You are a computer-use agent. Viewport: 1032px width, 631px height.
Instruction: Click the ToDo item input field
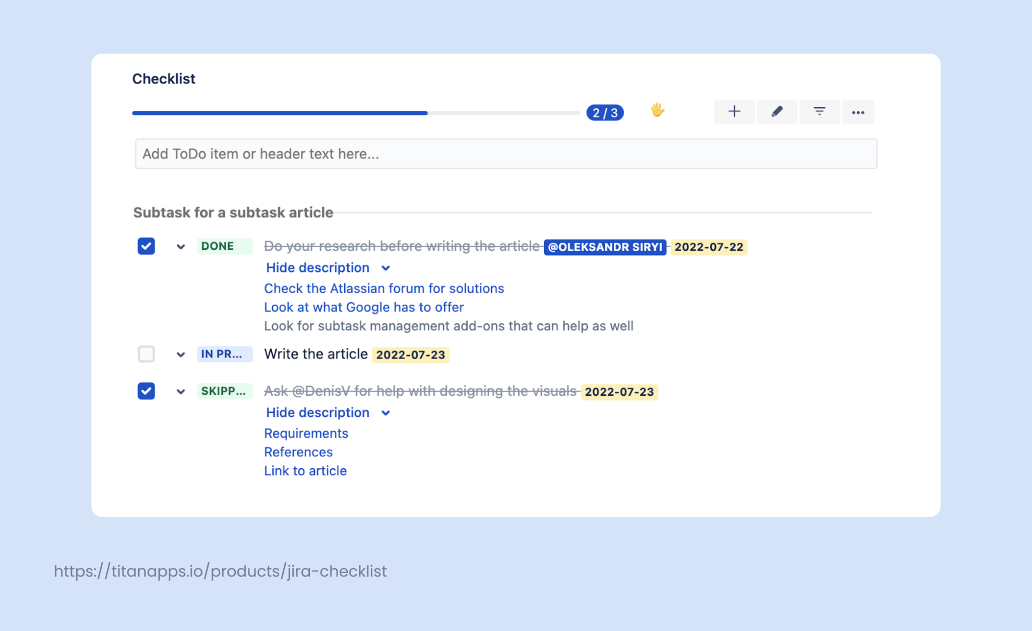[x=504, y=154]
